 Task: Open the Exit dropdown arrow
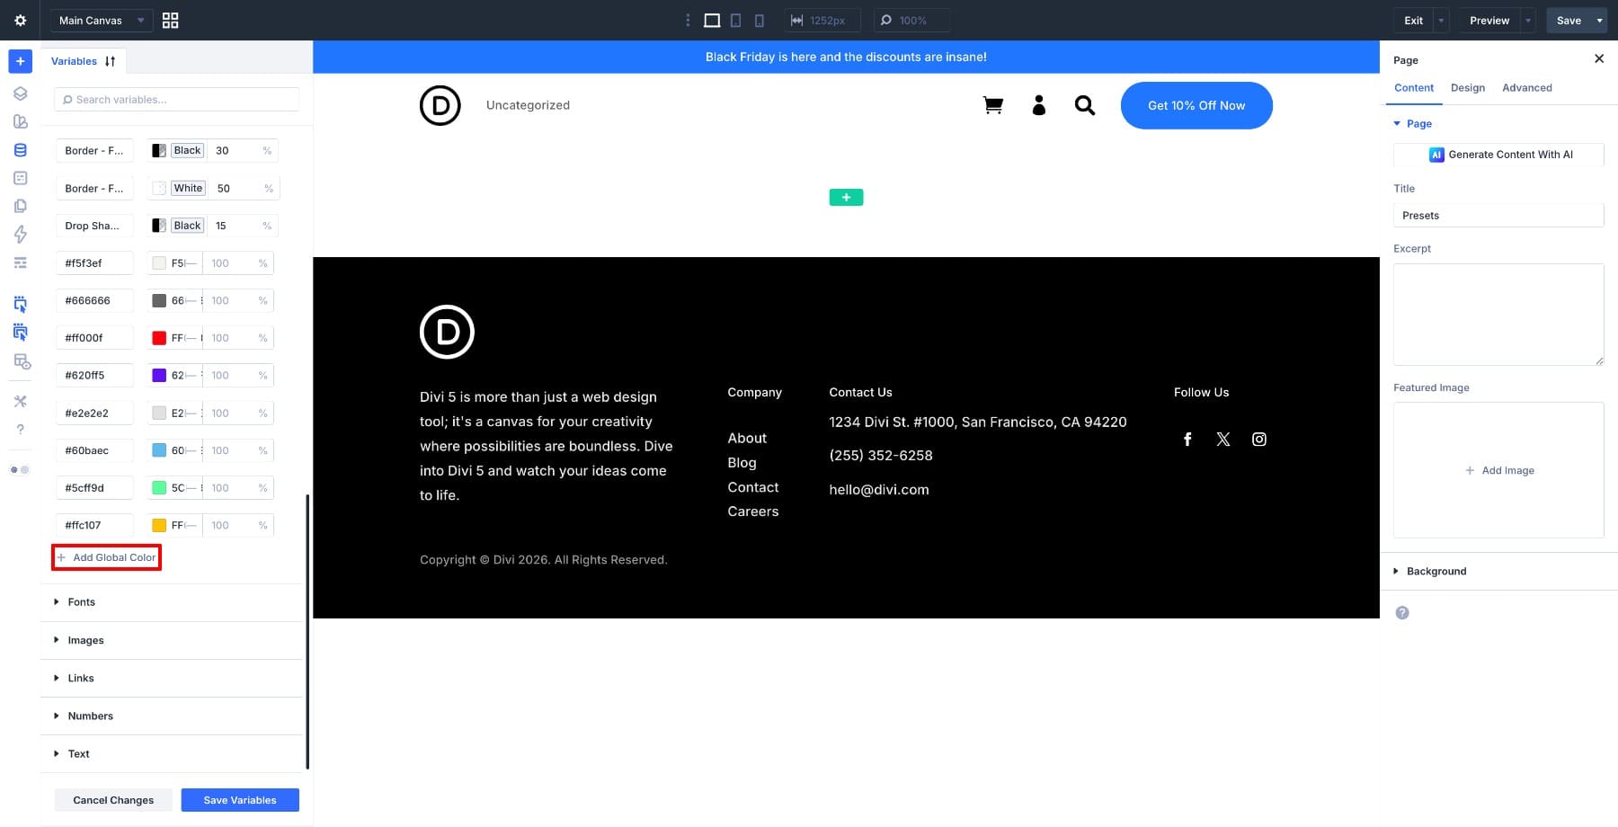tap(1442, 20)
